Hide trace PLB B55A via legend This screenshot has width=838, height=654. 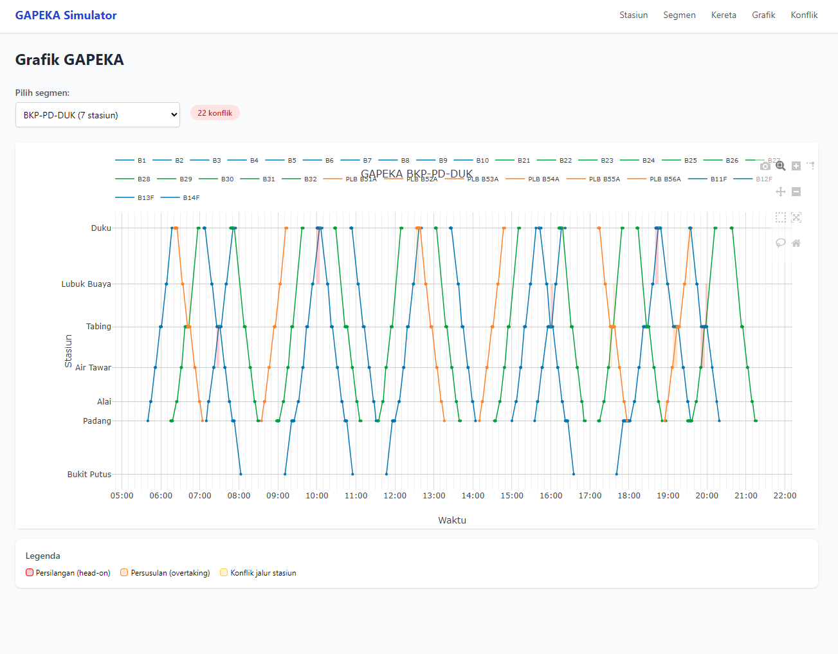click(x=594, y=179)
